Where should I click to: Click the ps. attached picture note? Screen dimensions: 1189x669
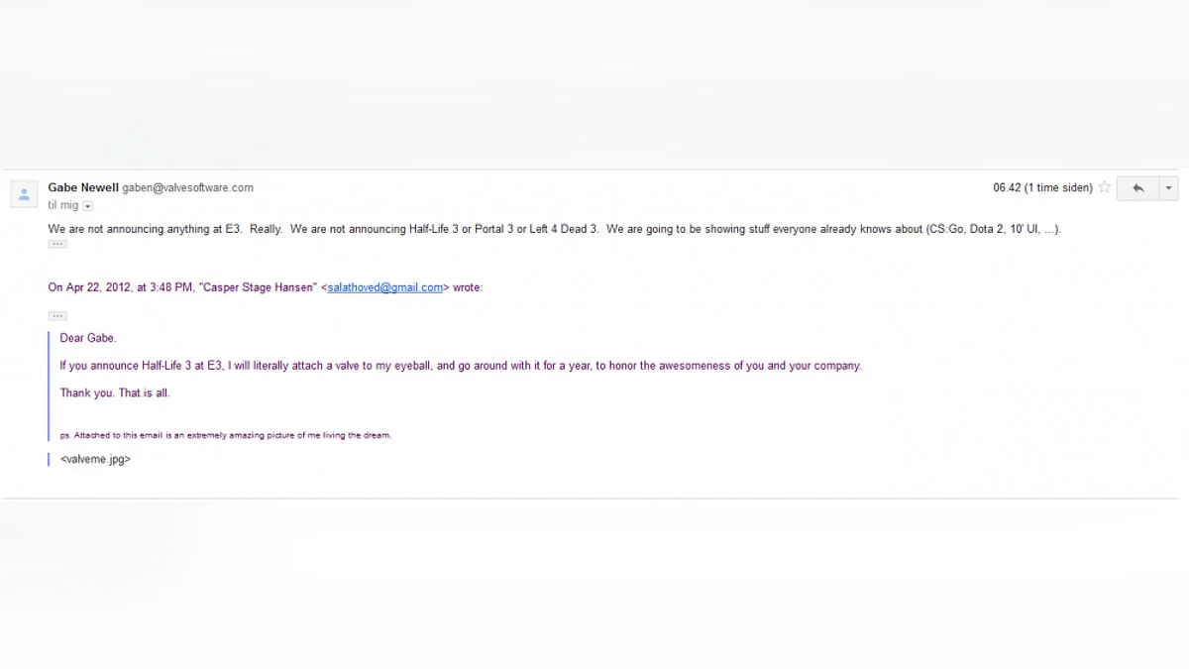click(226, 435)
